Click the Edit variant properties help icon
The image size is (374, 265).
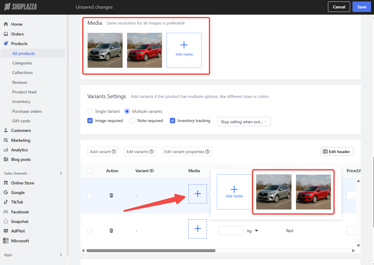[207, 152]
